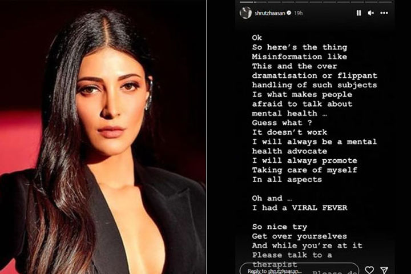Skip to the third story progress segment
Screen dimensions: 411x274
(274, 2)
